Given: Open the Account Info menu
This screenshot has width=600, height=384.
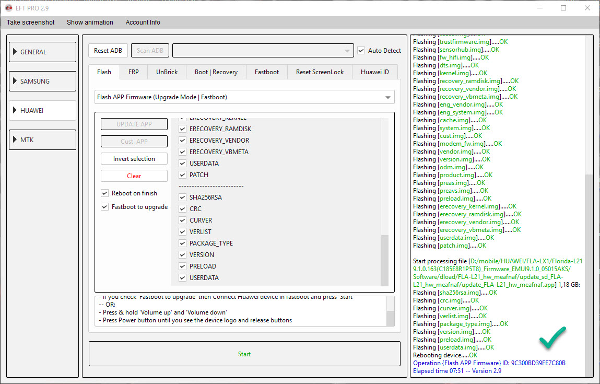Looking at the screenshot, I should (143, 22).
